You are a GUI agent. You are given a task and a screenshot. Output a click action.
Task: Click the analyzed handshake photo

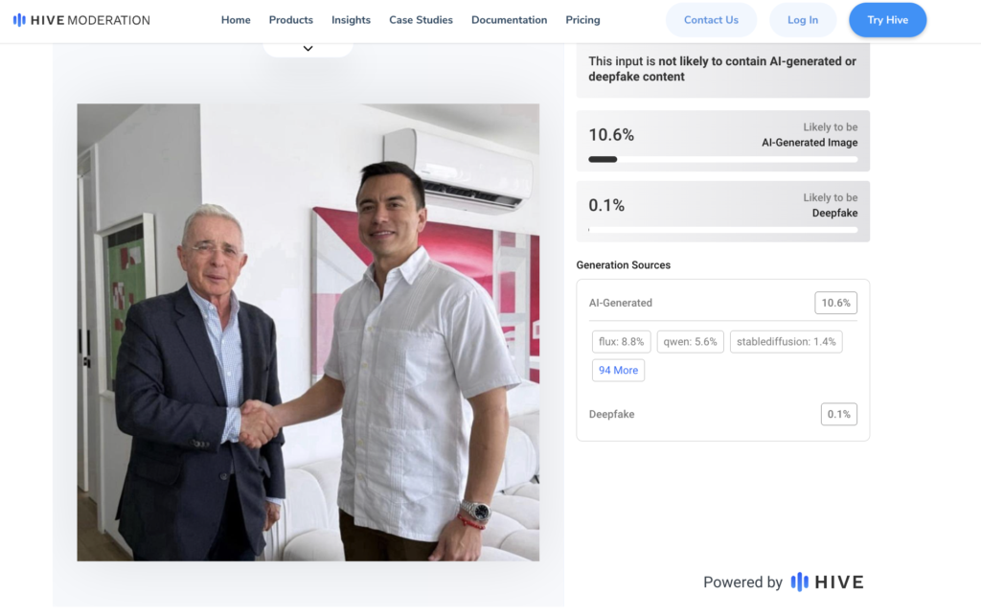point(308,331)
